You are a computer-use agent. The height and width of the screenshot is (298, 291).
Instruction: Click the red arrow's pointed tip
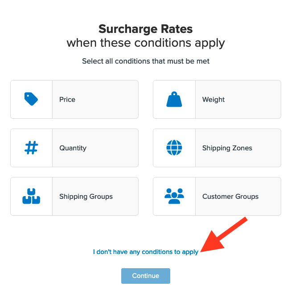(202, 251)
